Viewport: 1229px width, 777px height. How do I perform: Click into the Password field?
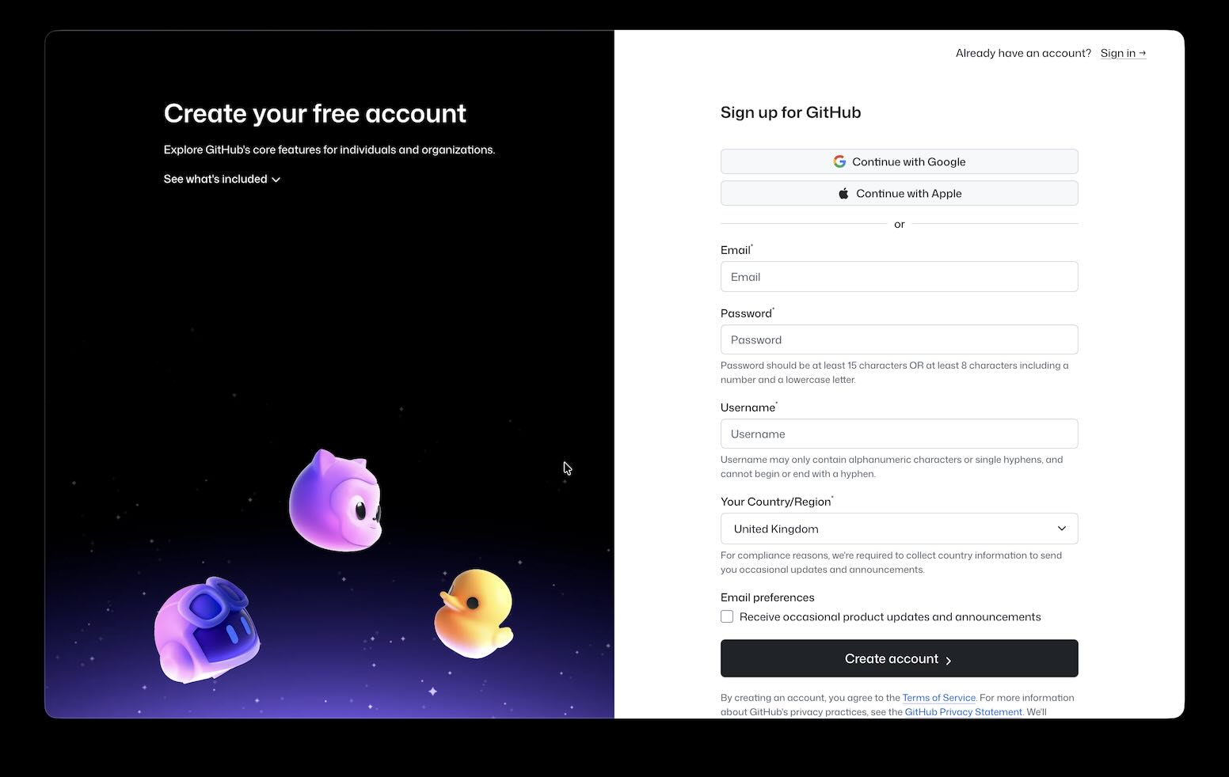[x=899, y=340]
